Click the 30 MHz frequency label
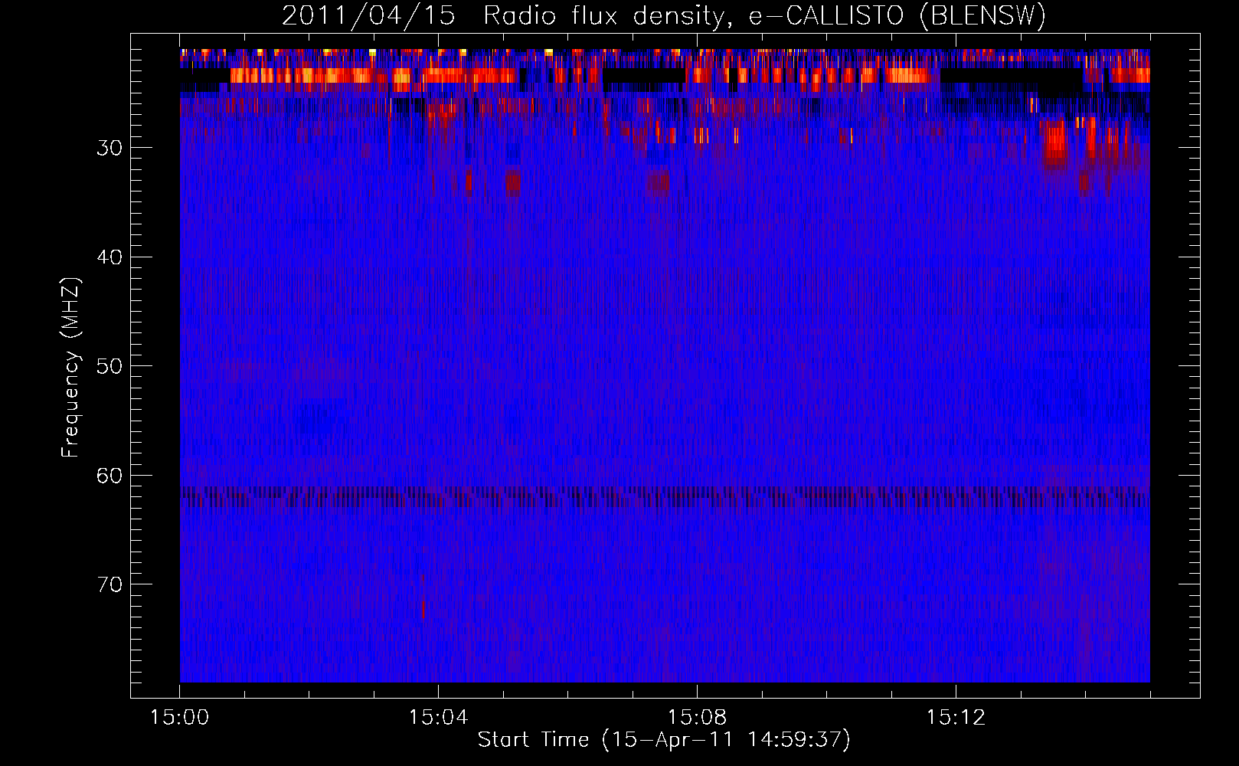Viewport: 1239px width, 766px height. 110,148
